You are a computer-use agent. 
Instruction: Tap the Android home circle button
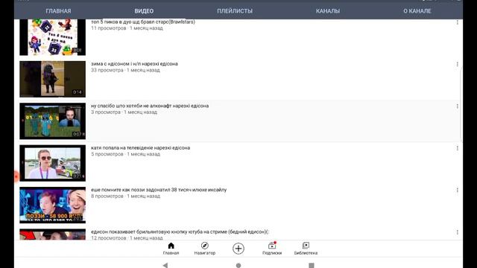click(238, 266)
